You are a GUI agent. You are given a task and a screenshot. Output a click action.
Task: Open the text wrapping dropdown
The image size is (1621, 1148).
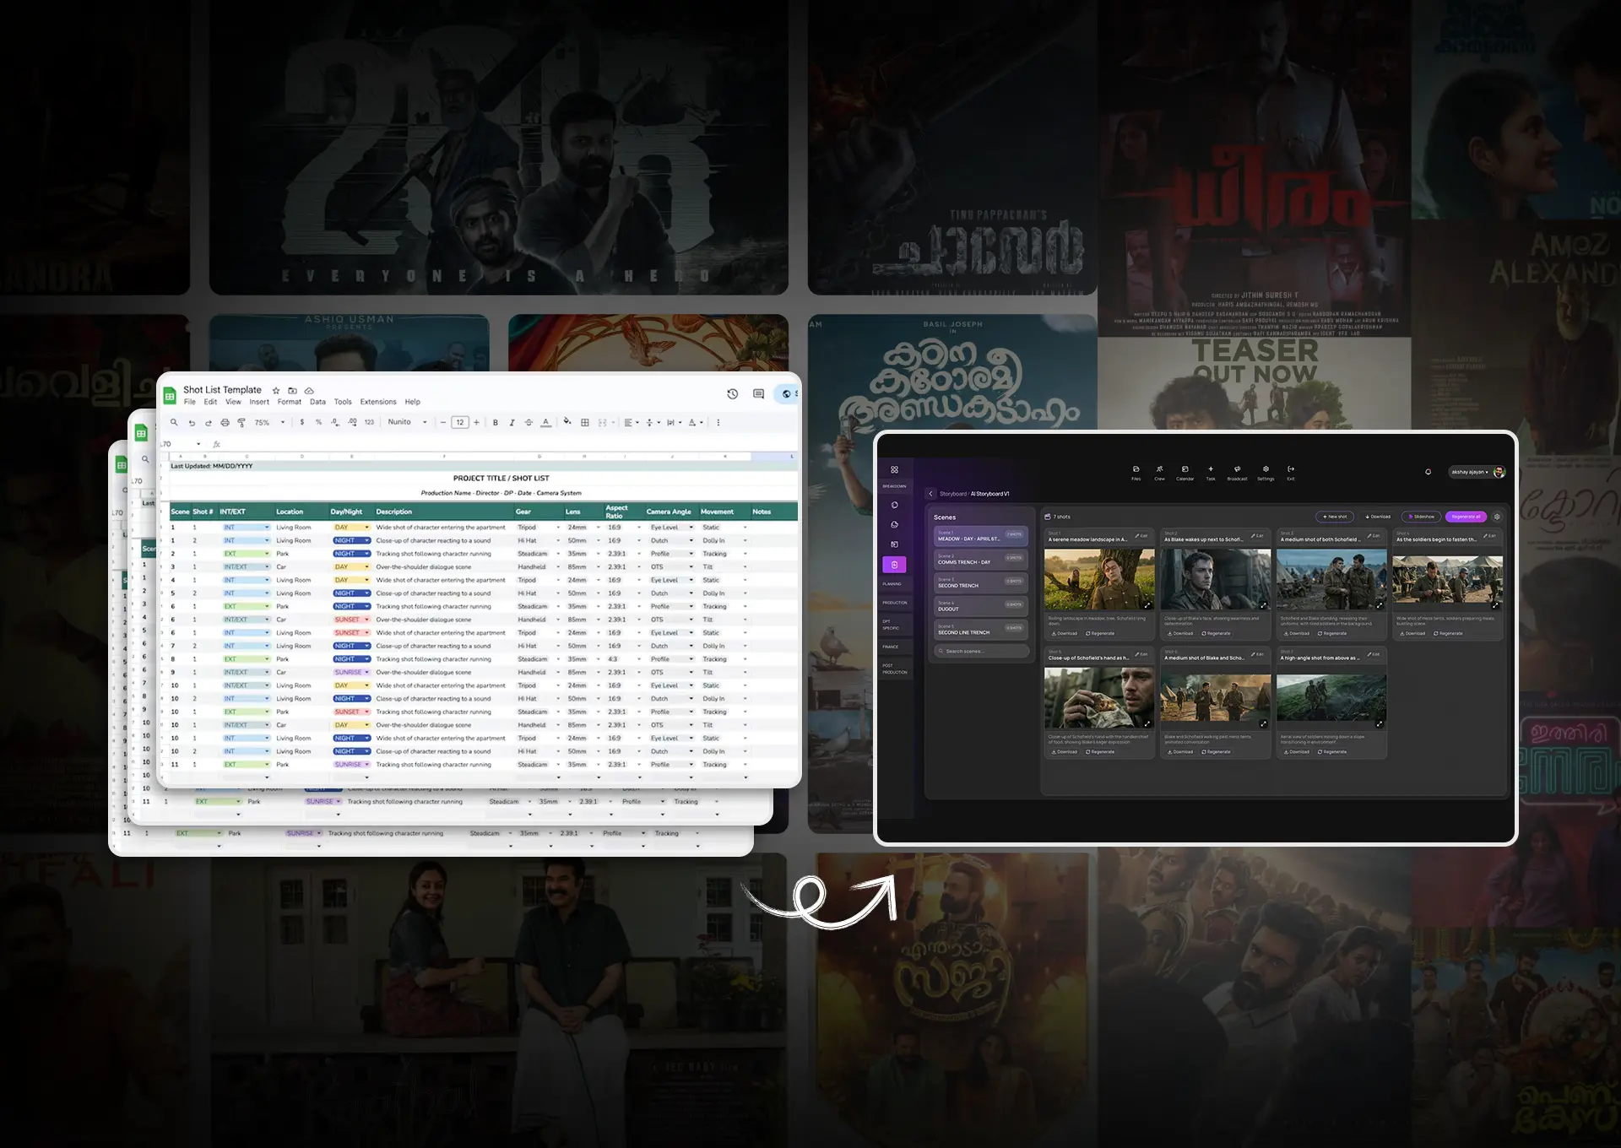pos(673,422)
